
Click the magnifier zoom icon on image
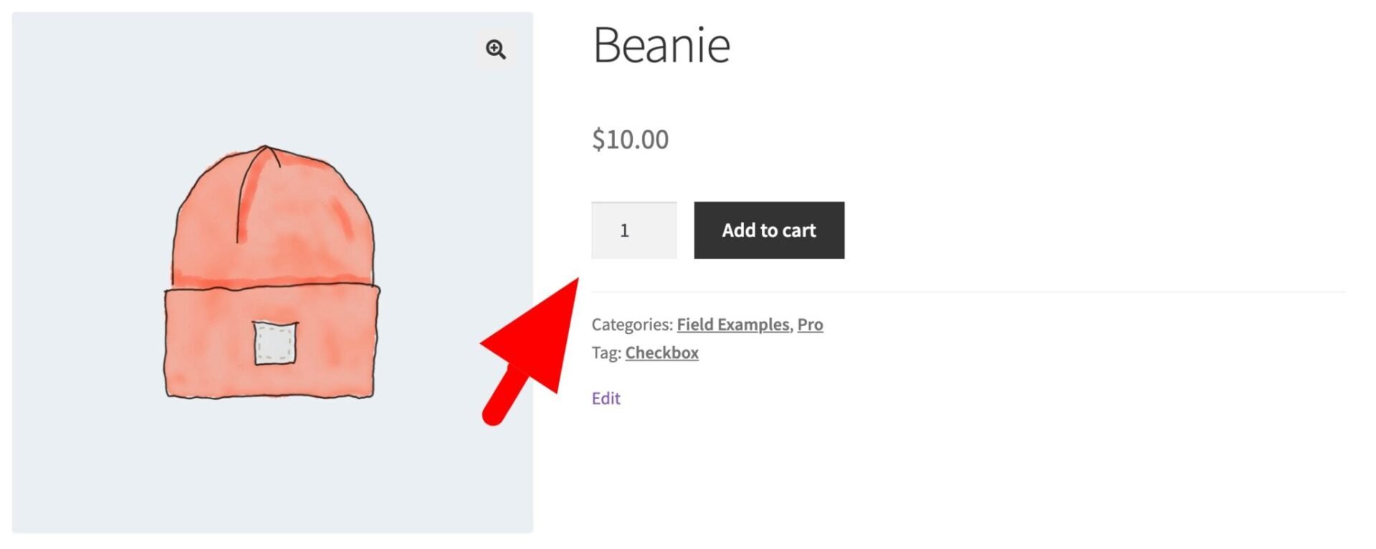(x=495, y=49)
